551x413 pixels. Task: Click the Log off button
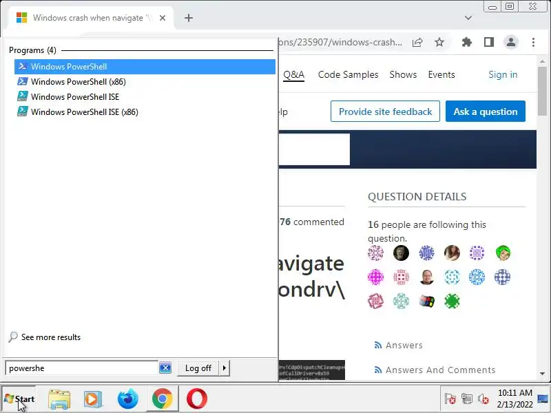click(x=198, y=368)
